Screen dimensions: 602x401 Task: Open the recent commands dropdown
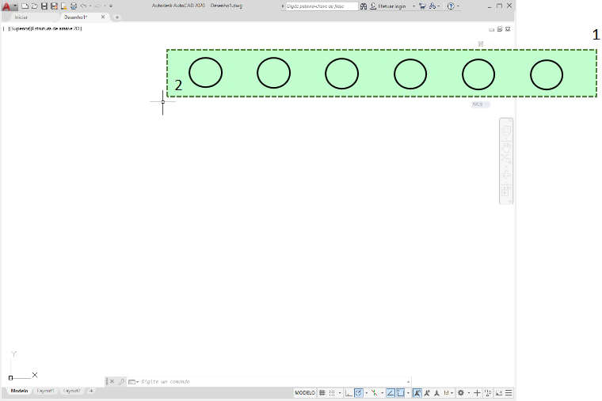[133, 382]
